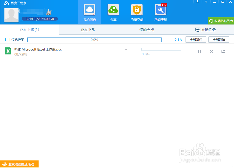Switch to 推送任务 tab
This screenshot has height=168, width=234.
tap(205, 30)
